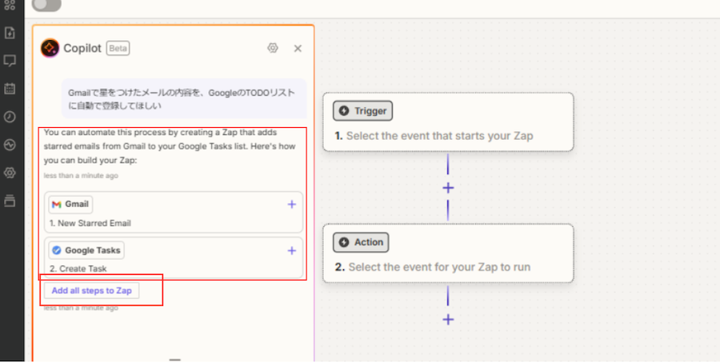Click the Japanese prompt message bubble
The image size is (720, 362).
pos(184,98)
